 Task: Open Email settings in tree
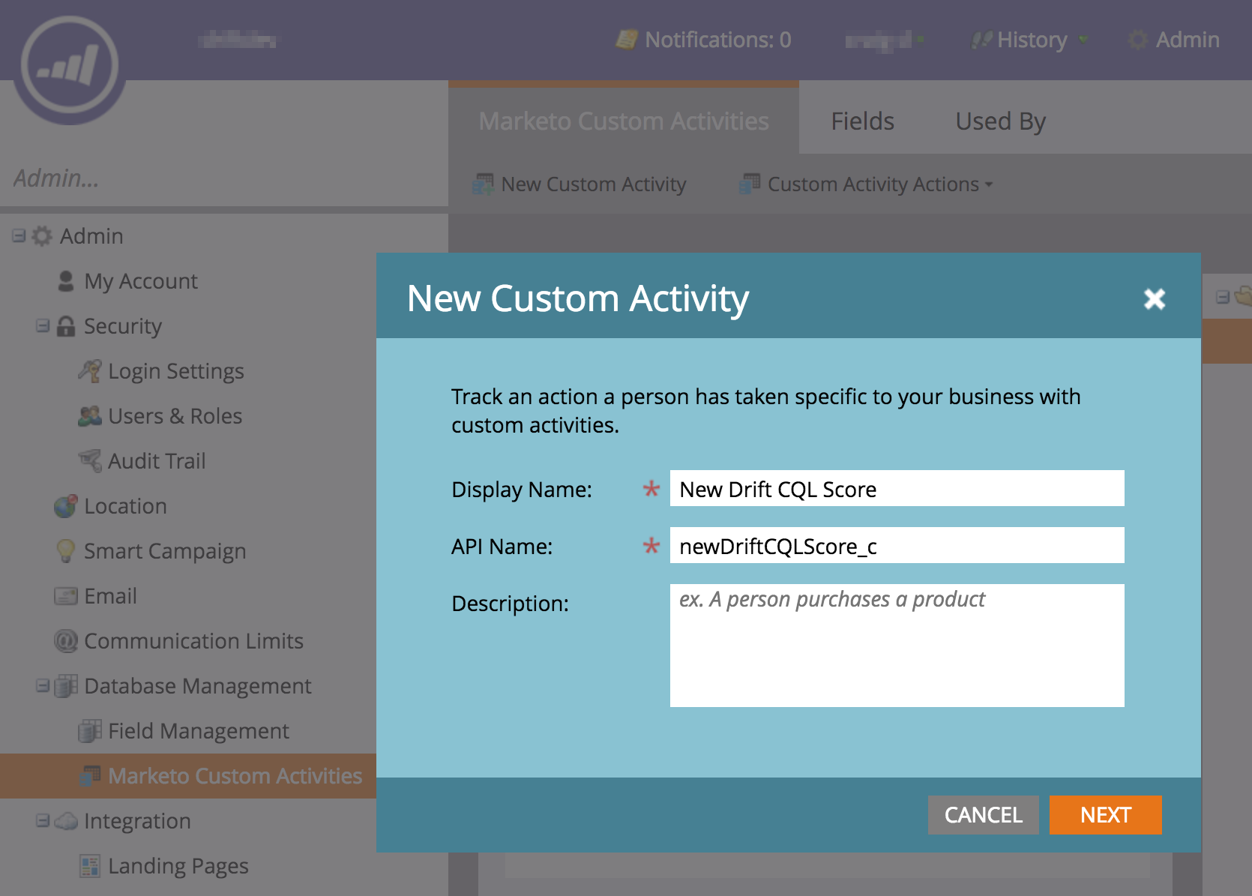pos(110,596)
